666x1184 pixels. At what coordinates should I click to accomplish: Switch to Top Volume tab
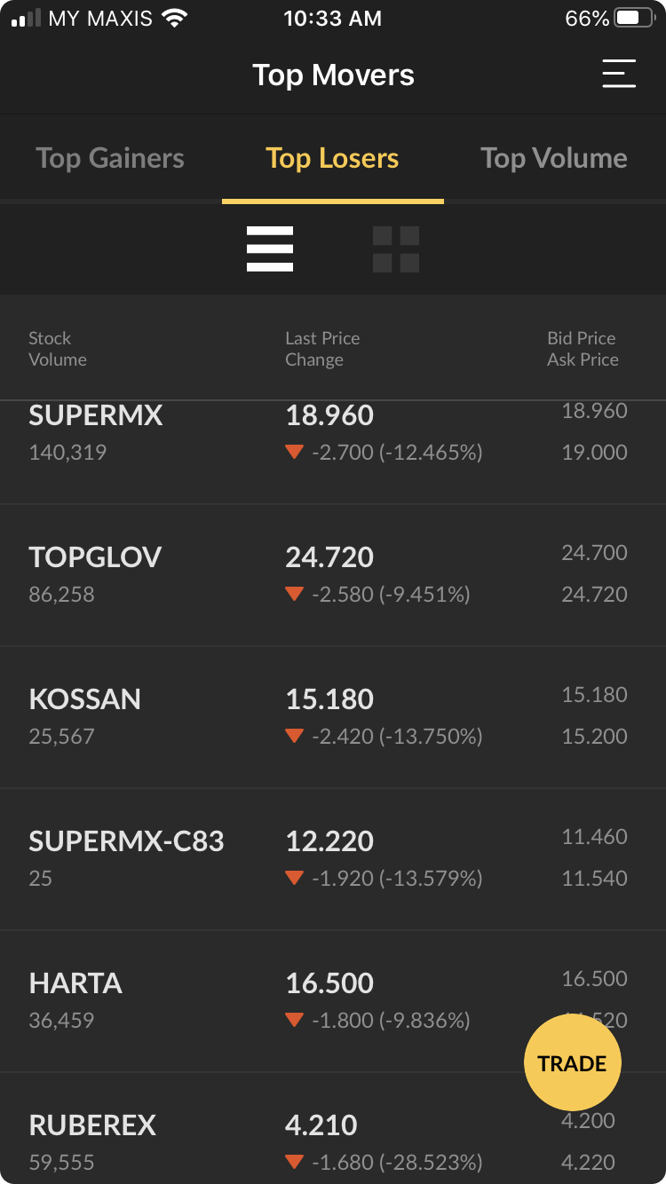554,159
